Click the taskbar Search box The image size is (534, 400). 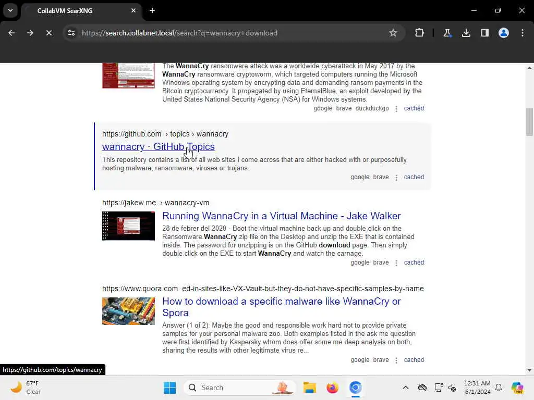click(240, 387)
